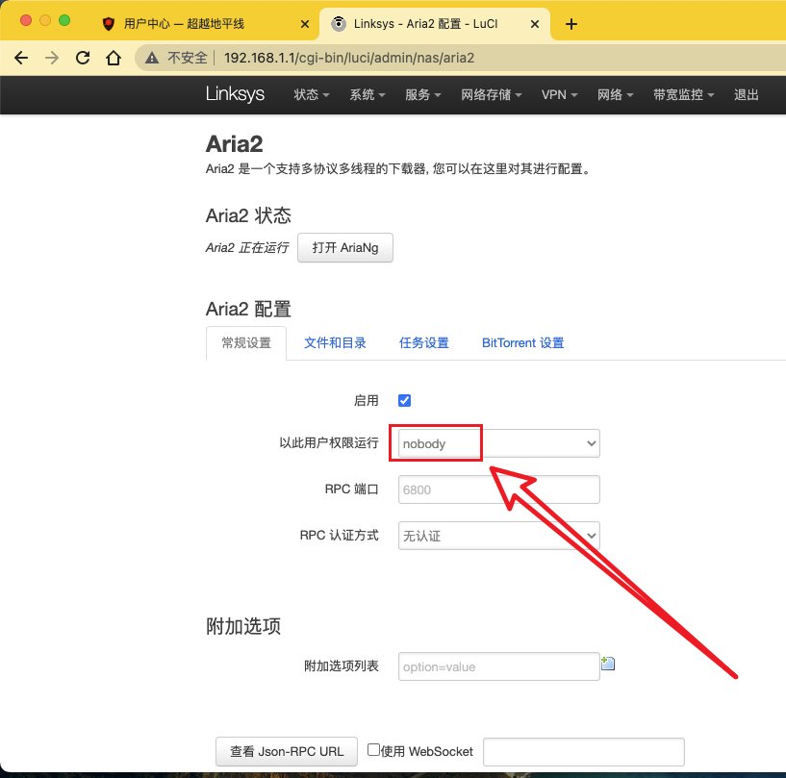This screenshot has width=786, height=778.
Task: Expand the 状态 navigation menu
Action: pyautogui.click(x=312, y=94)
